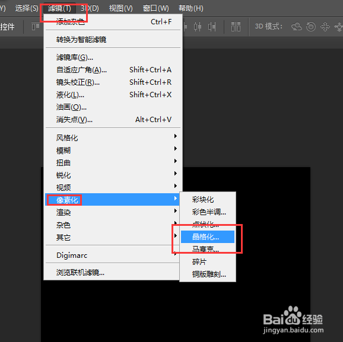Viewport: 343px width, 342px height.
Task: Expand the 风格化 submenu arrow
Action: pos(176,136)
